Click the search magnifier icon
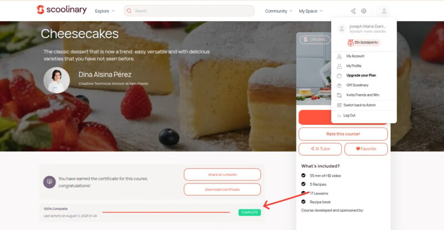Screen dimensions: 444x230 tap(129, 11)
